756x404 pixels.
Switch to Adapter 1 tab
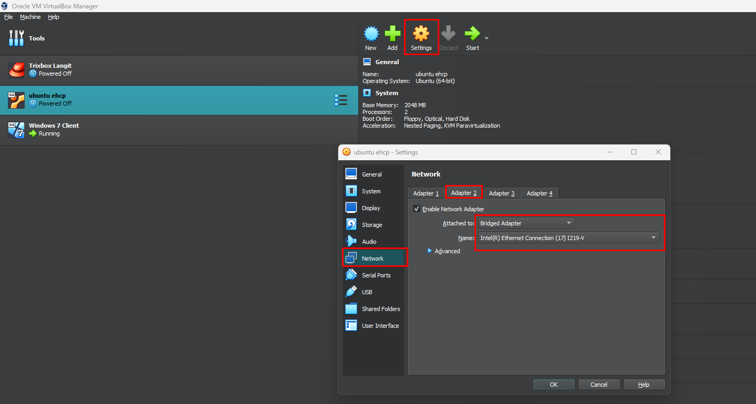pos(426,193)
